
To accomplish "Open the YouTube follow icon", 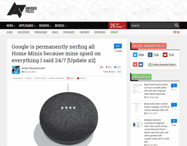I will click(165, 55).
